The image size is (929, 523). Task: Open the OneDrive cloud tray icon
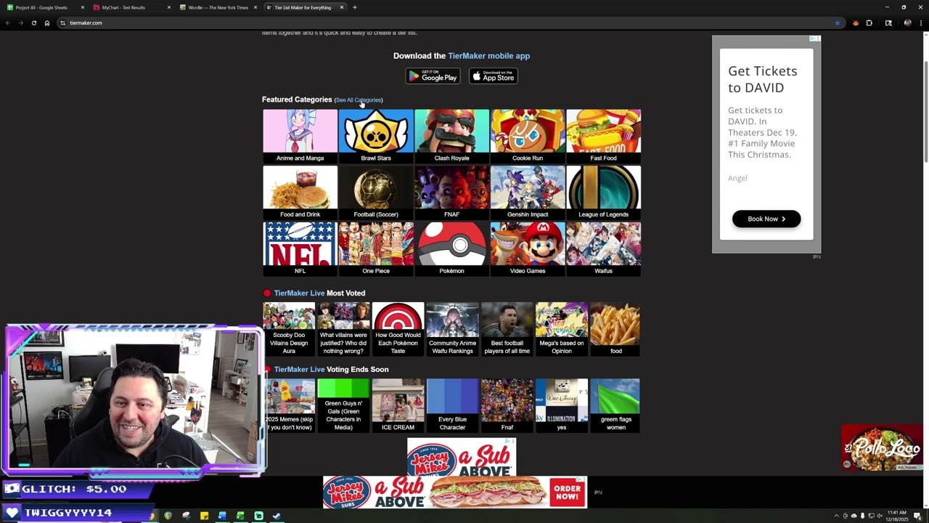click(x=854, y=516)
